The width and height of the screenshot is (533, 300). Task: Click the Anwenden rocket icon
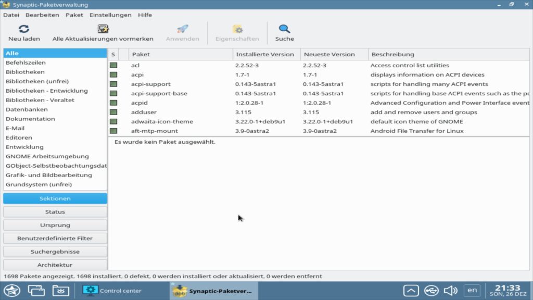(183, 29)
